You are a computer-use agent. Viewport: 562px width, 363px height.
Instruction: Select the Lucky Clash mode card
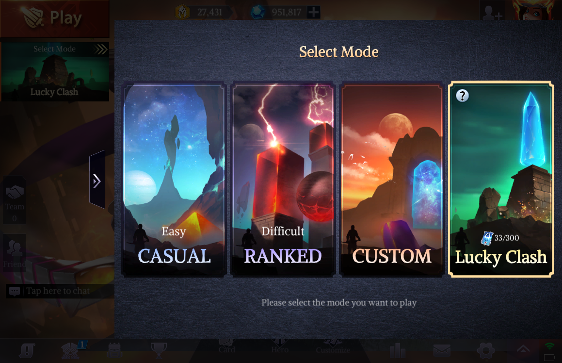tap(501, 180)
